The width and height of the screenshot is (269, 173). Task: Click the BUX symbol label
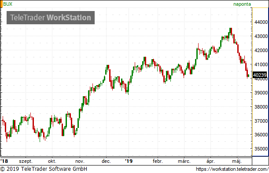(8, 4)
